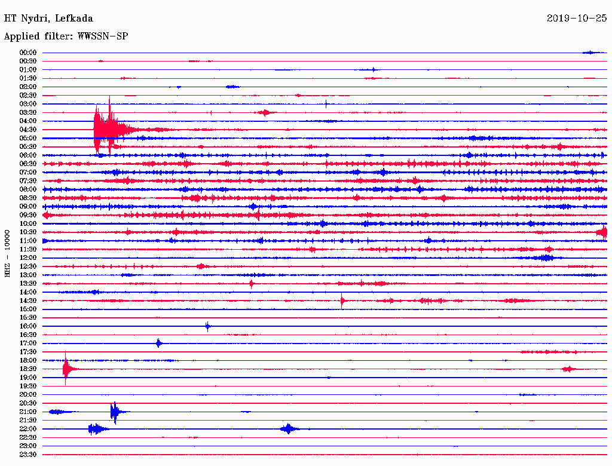Click the 00:00 time label
612x466 pixels.
pos(27,53)
